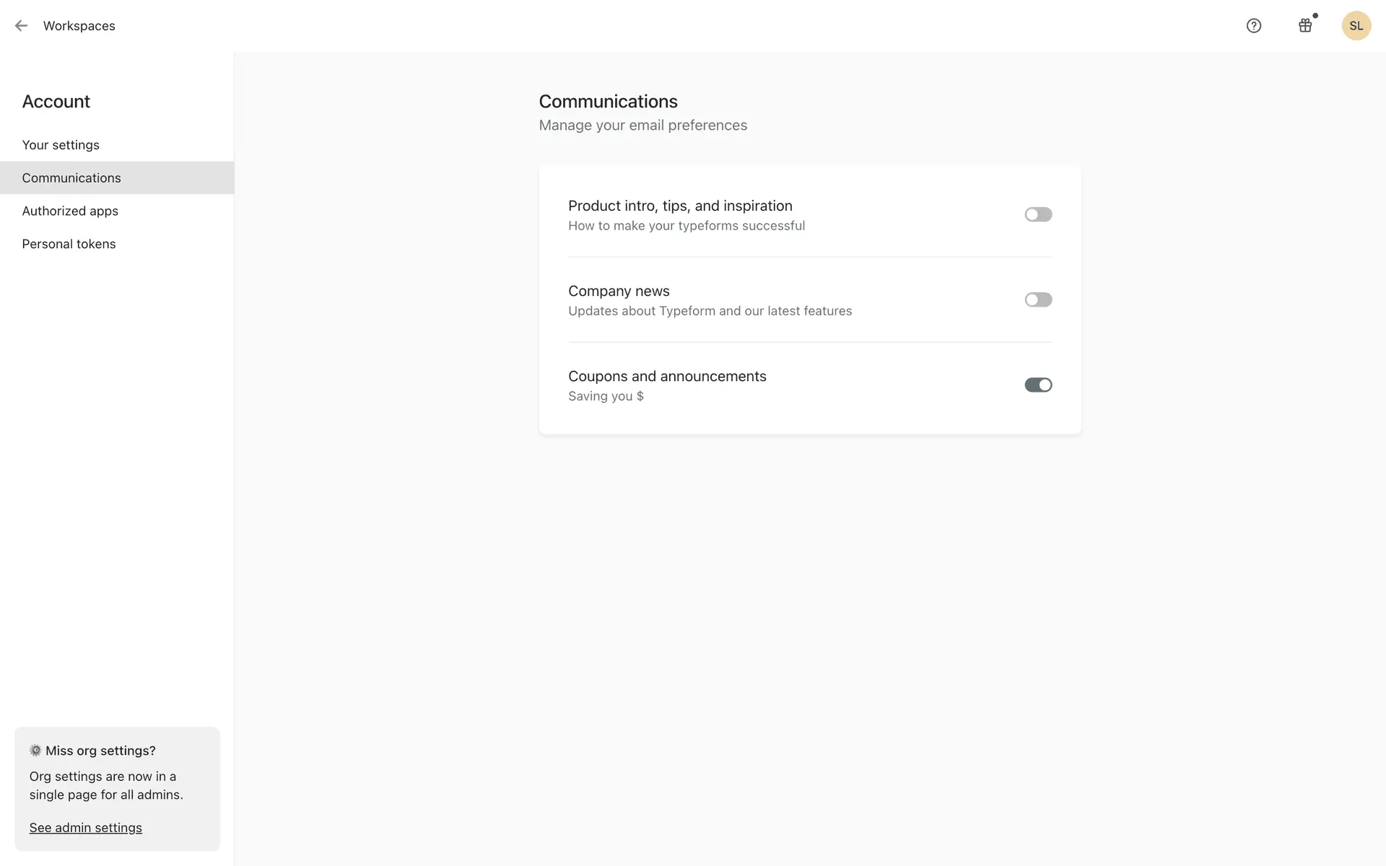
Task: Click the Manage your email preferences subtitle
Action: point(642,126)
